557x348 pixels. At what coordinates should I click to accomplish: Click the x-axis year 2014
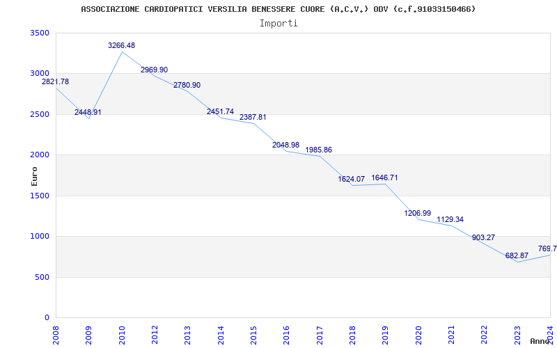[221, 335]
